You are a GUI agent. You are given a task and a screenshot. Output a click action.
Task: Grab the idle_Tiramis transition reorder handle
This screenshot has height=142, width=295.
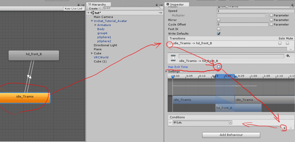click(170, 43)
